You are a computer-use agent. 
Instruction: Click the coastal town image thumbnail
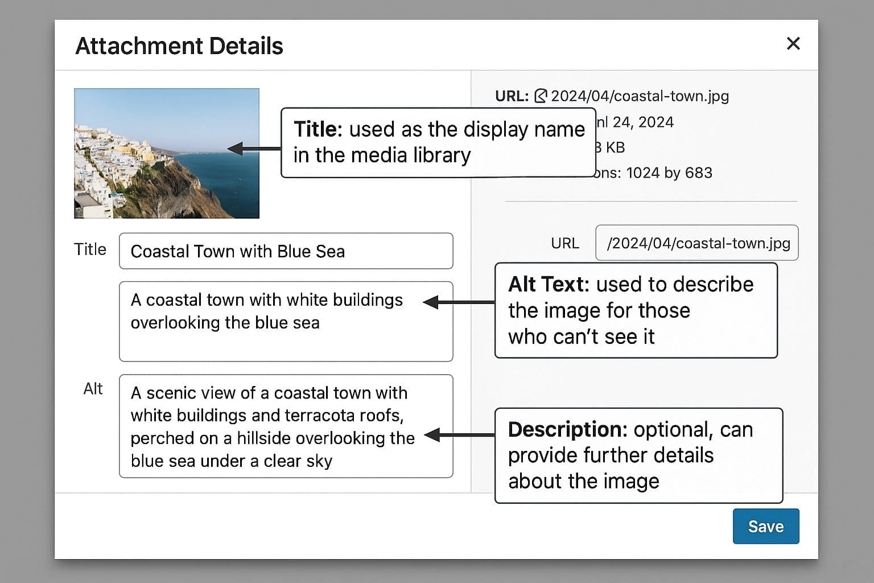[166, 153]
